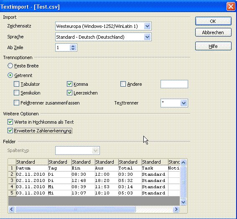
Task: Open the Spaltentyp dropdown
Action: click(x=95, y=151)
